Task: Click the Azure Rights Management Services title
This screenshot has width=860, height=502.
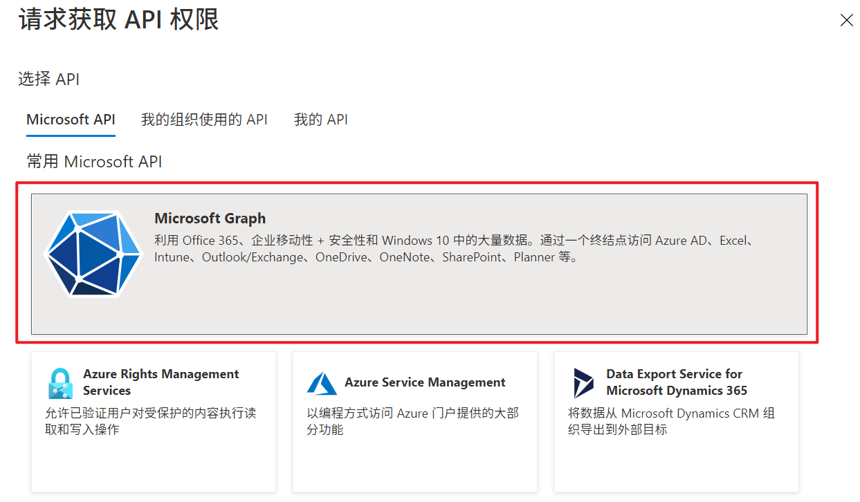Action: (161, 382)
